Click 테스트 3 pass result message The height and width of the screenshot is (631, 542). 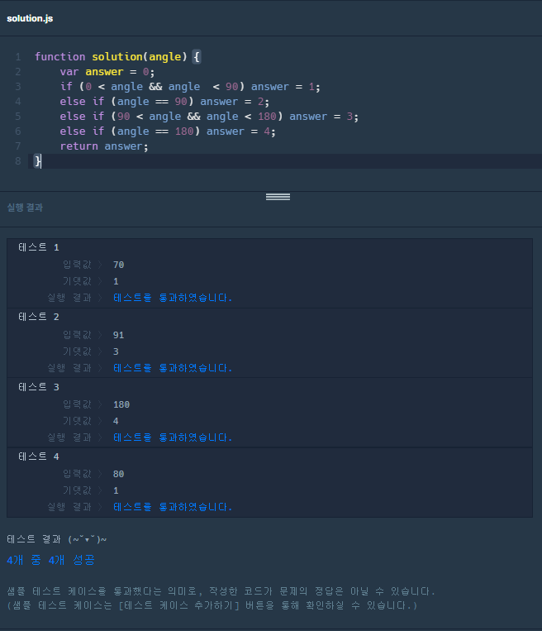point(173,437)
